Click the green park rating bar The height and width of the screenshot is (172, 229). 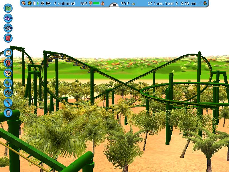[x=96, y=3]
